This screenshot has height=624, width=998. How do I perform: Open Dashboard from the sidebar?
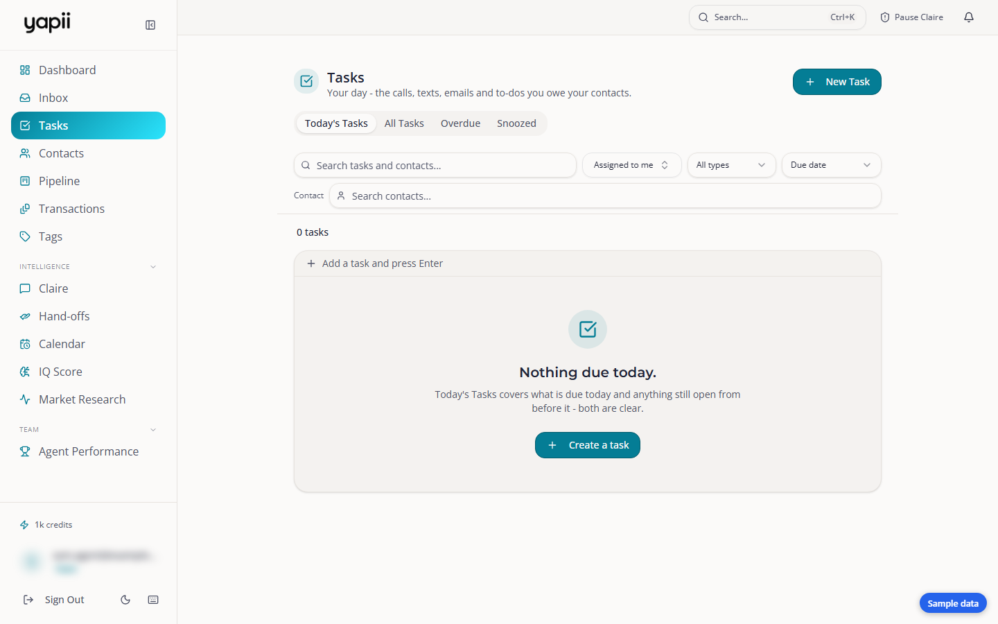point(88,70)
